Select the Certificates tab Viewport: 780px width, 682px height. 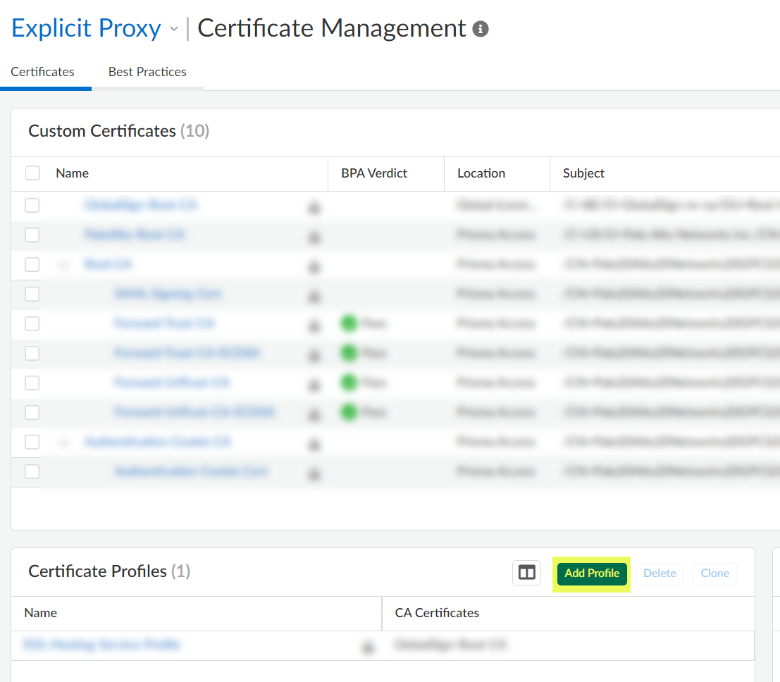42,71
